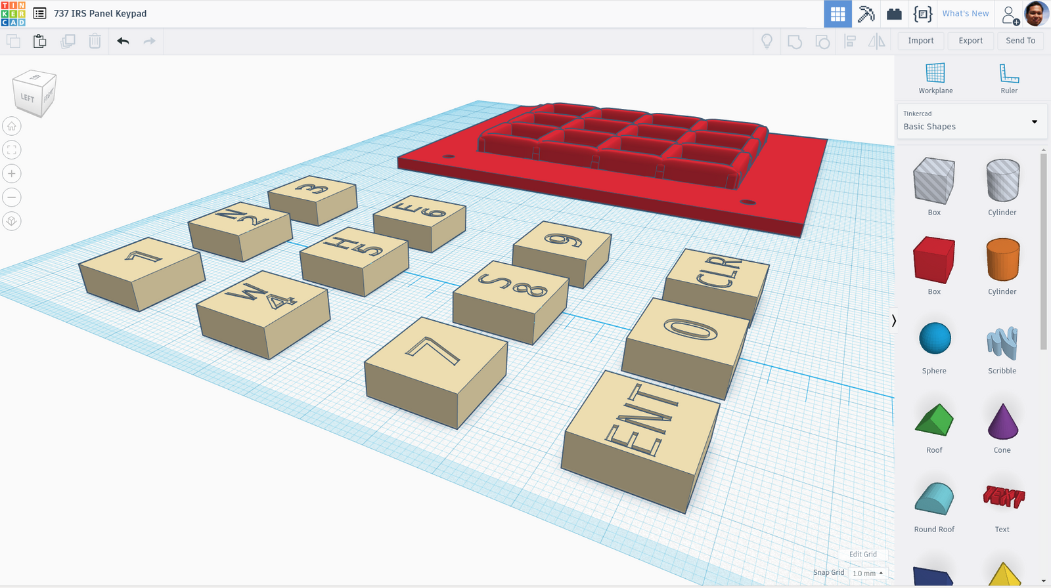Pick the red Box shape
The height and width of the screenshot is (588, 1051).
point(933,261)
